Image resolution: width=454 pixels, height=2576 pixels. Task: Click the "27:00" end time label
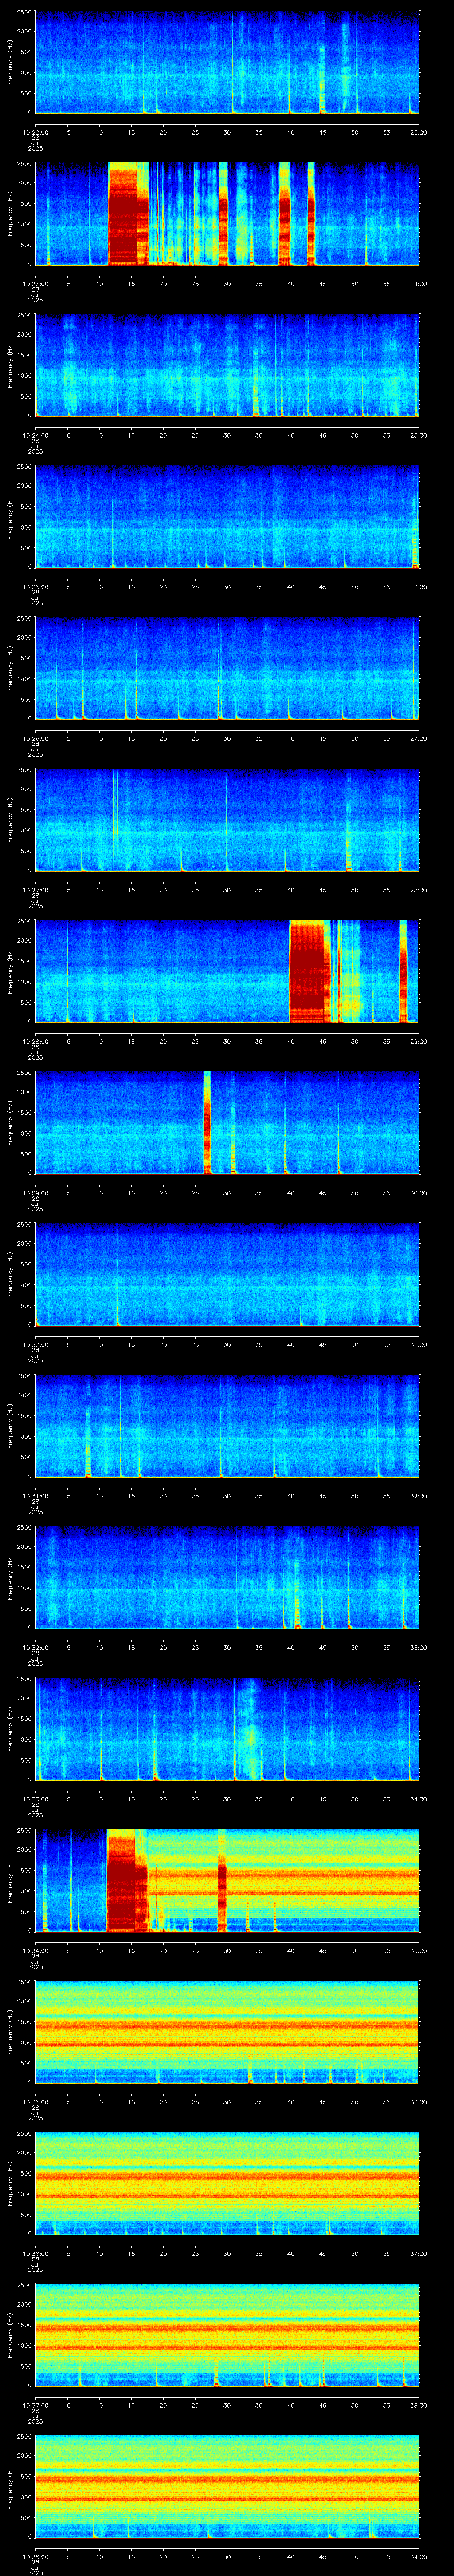tap(418, 738)
